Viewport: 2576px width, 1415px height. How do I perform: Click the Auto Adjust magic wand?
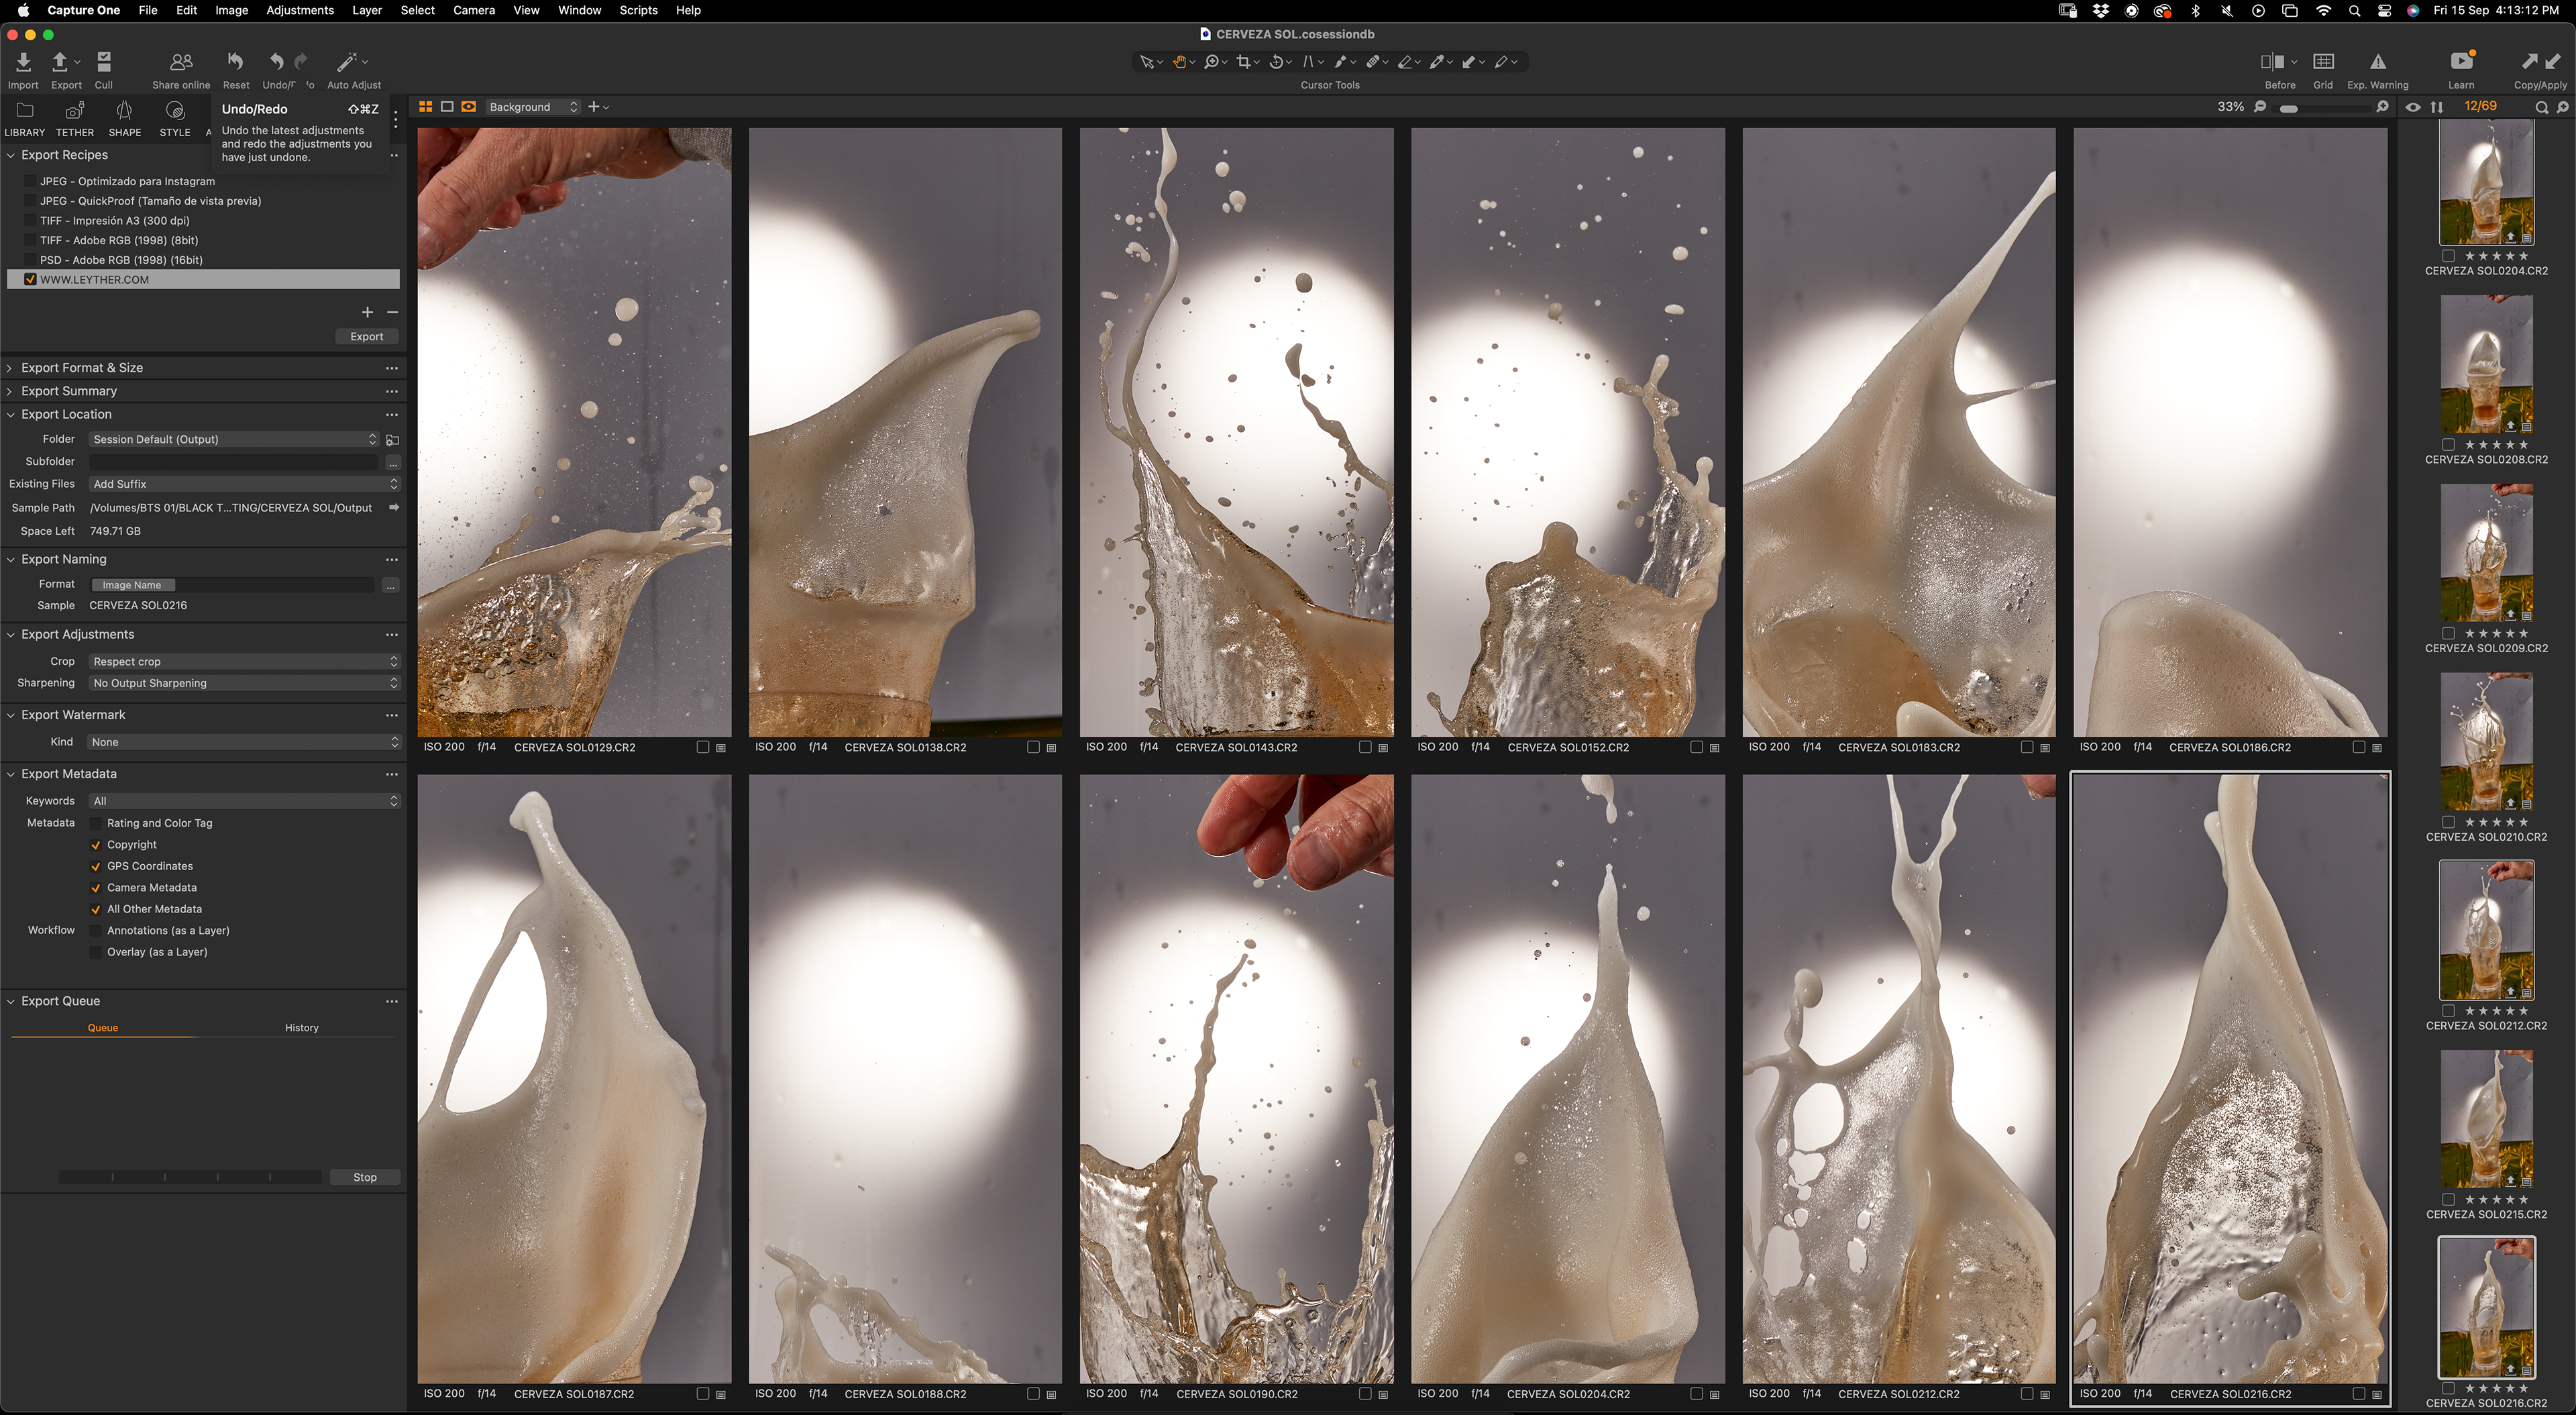point(346,62)
